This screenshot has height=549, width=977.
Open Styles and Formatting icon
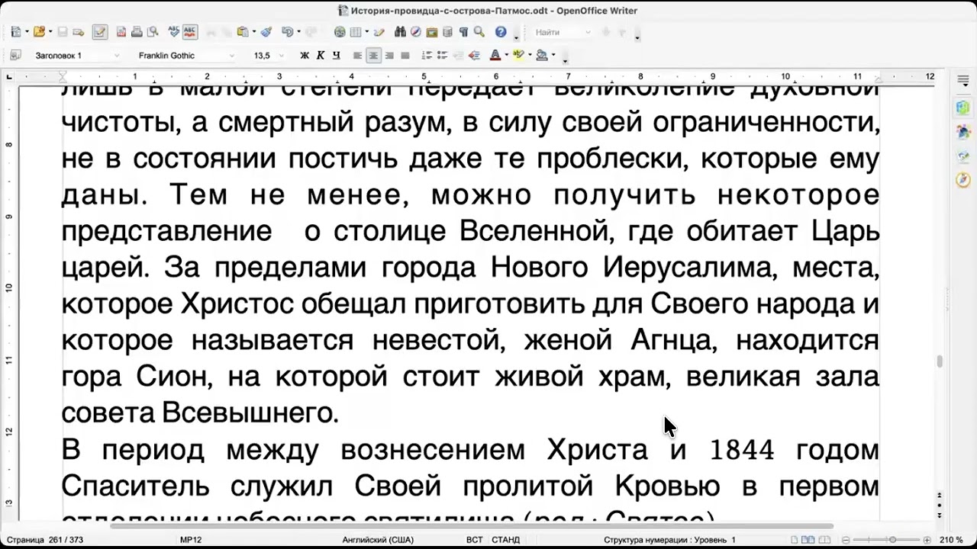click(15, 56)
